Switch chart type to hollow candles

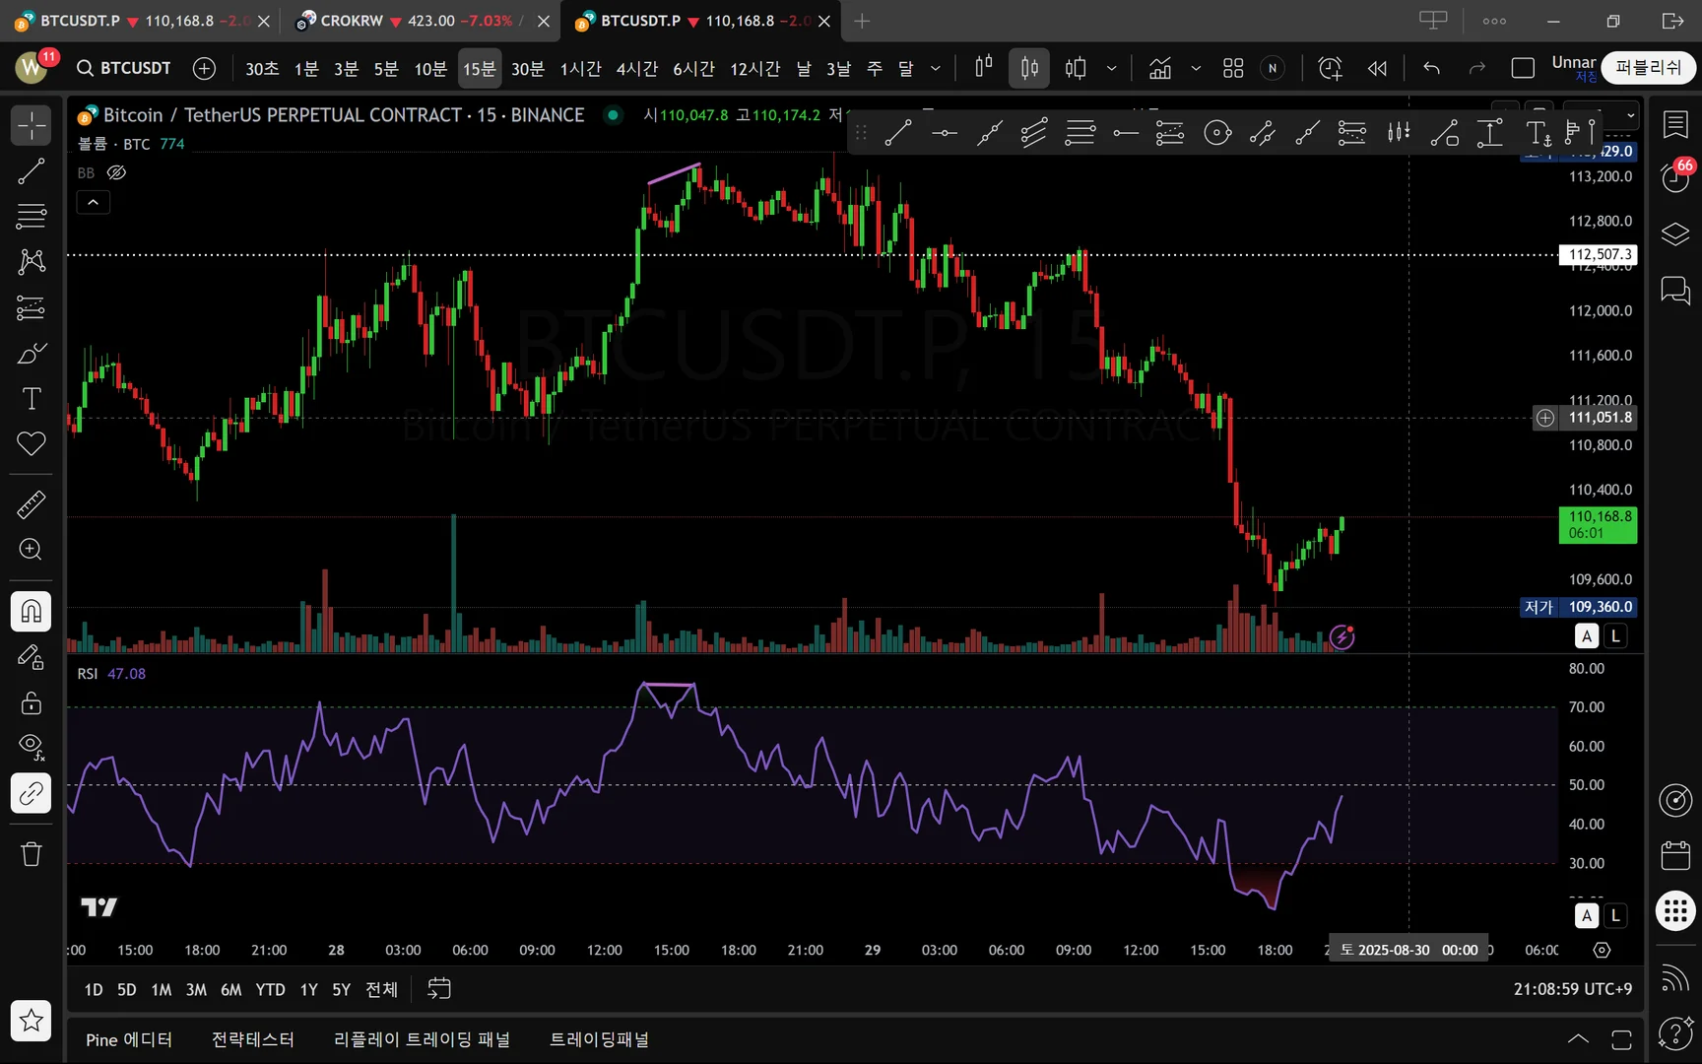point(1076,68)
